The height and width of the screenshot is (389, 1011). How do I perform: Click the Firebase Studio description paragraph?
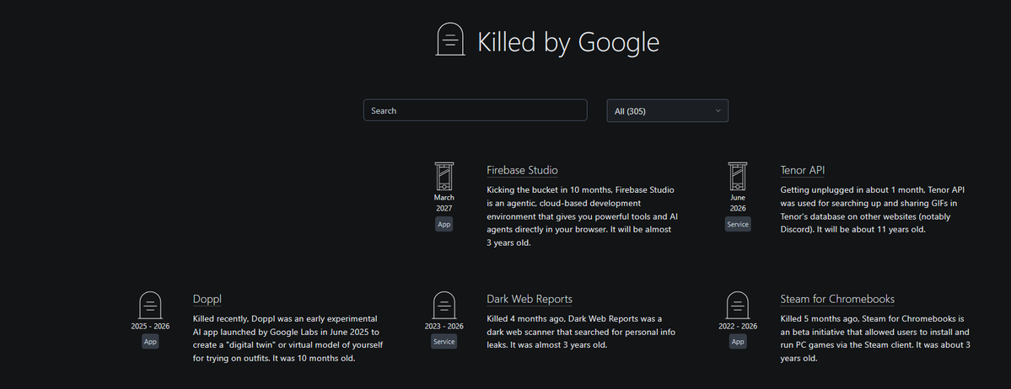tap(581, 216)
